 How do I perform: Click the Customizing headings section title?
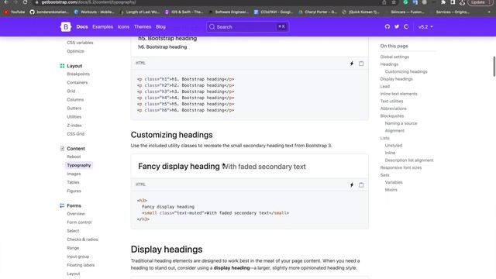171,135
